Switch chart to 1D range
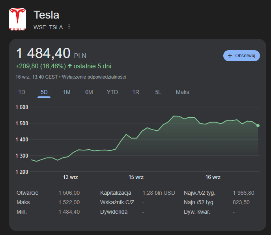 (x=22, y=92)
